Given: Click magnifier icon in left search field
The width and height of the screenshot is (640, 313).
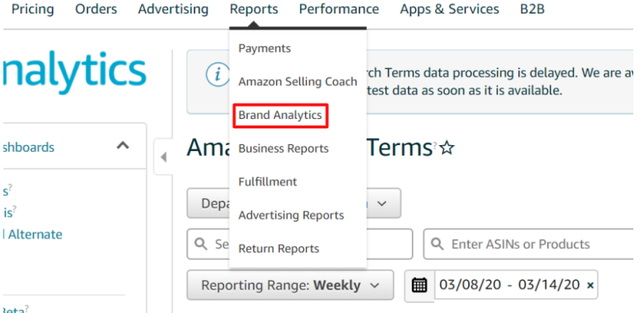Looking at the screenshot, I should (200, 244).
